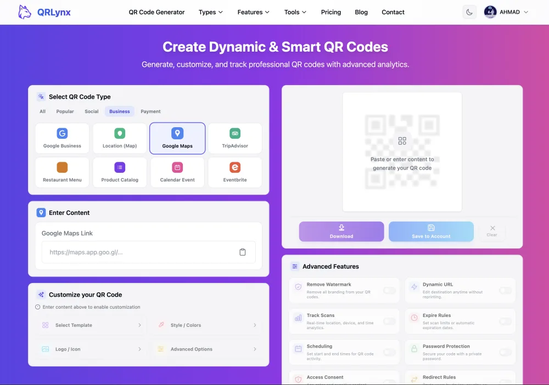Click the Google Maps Link input field
The image size is (549, 385).
(x=148, y=252)
